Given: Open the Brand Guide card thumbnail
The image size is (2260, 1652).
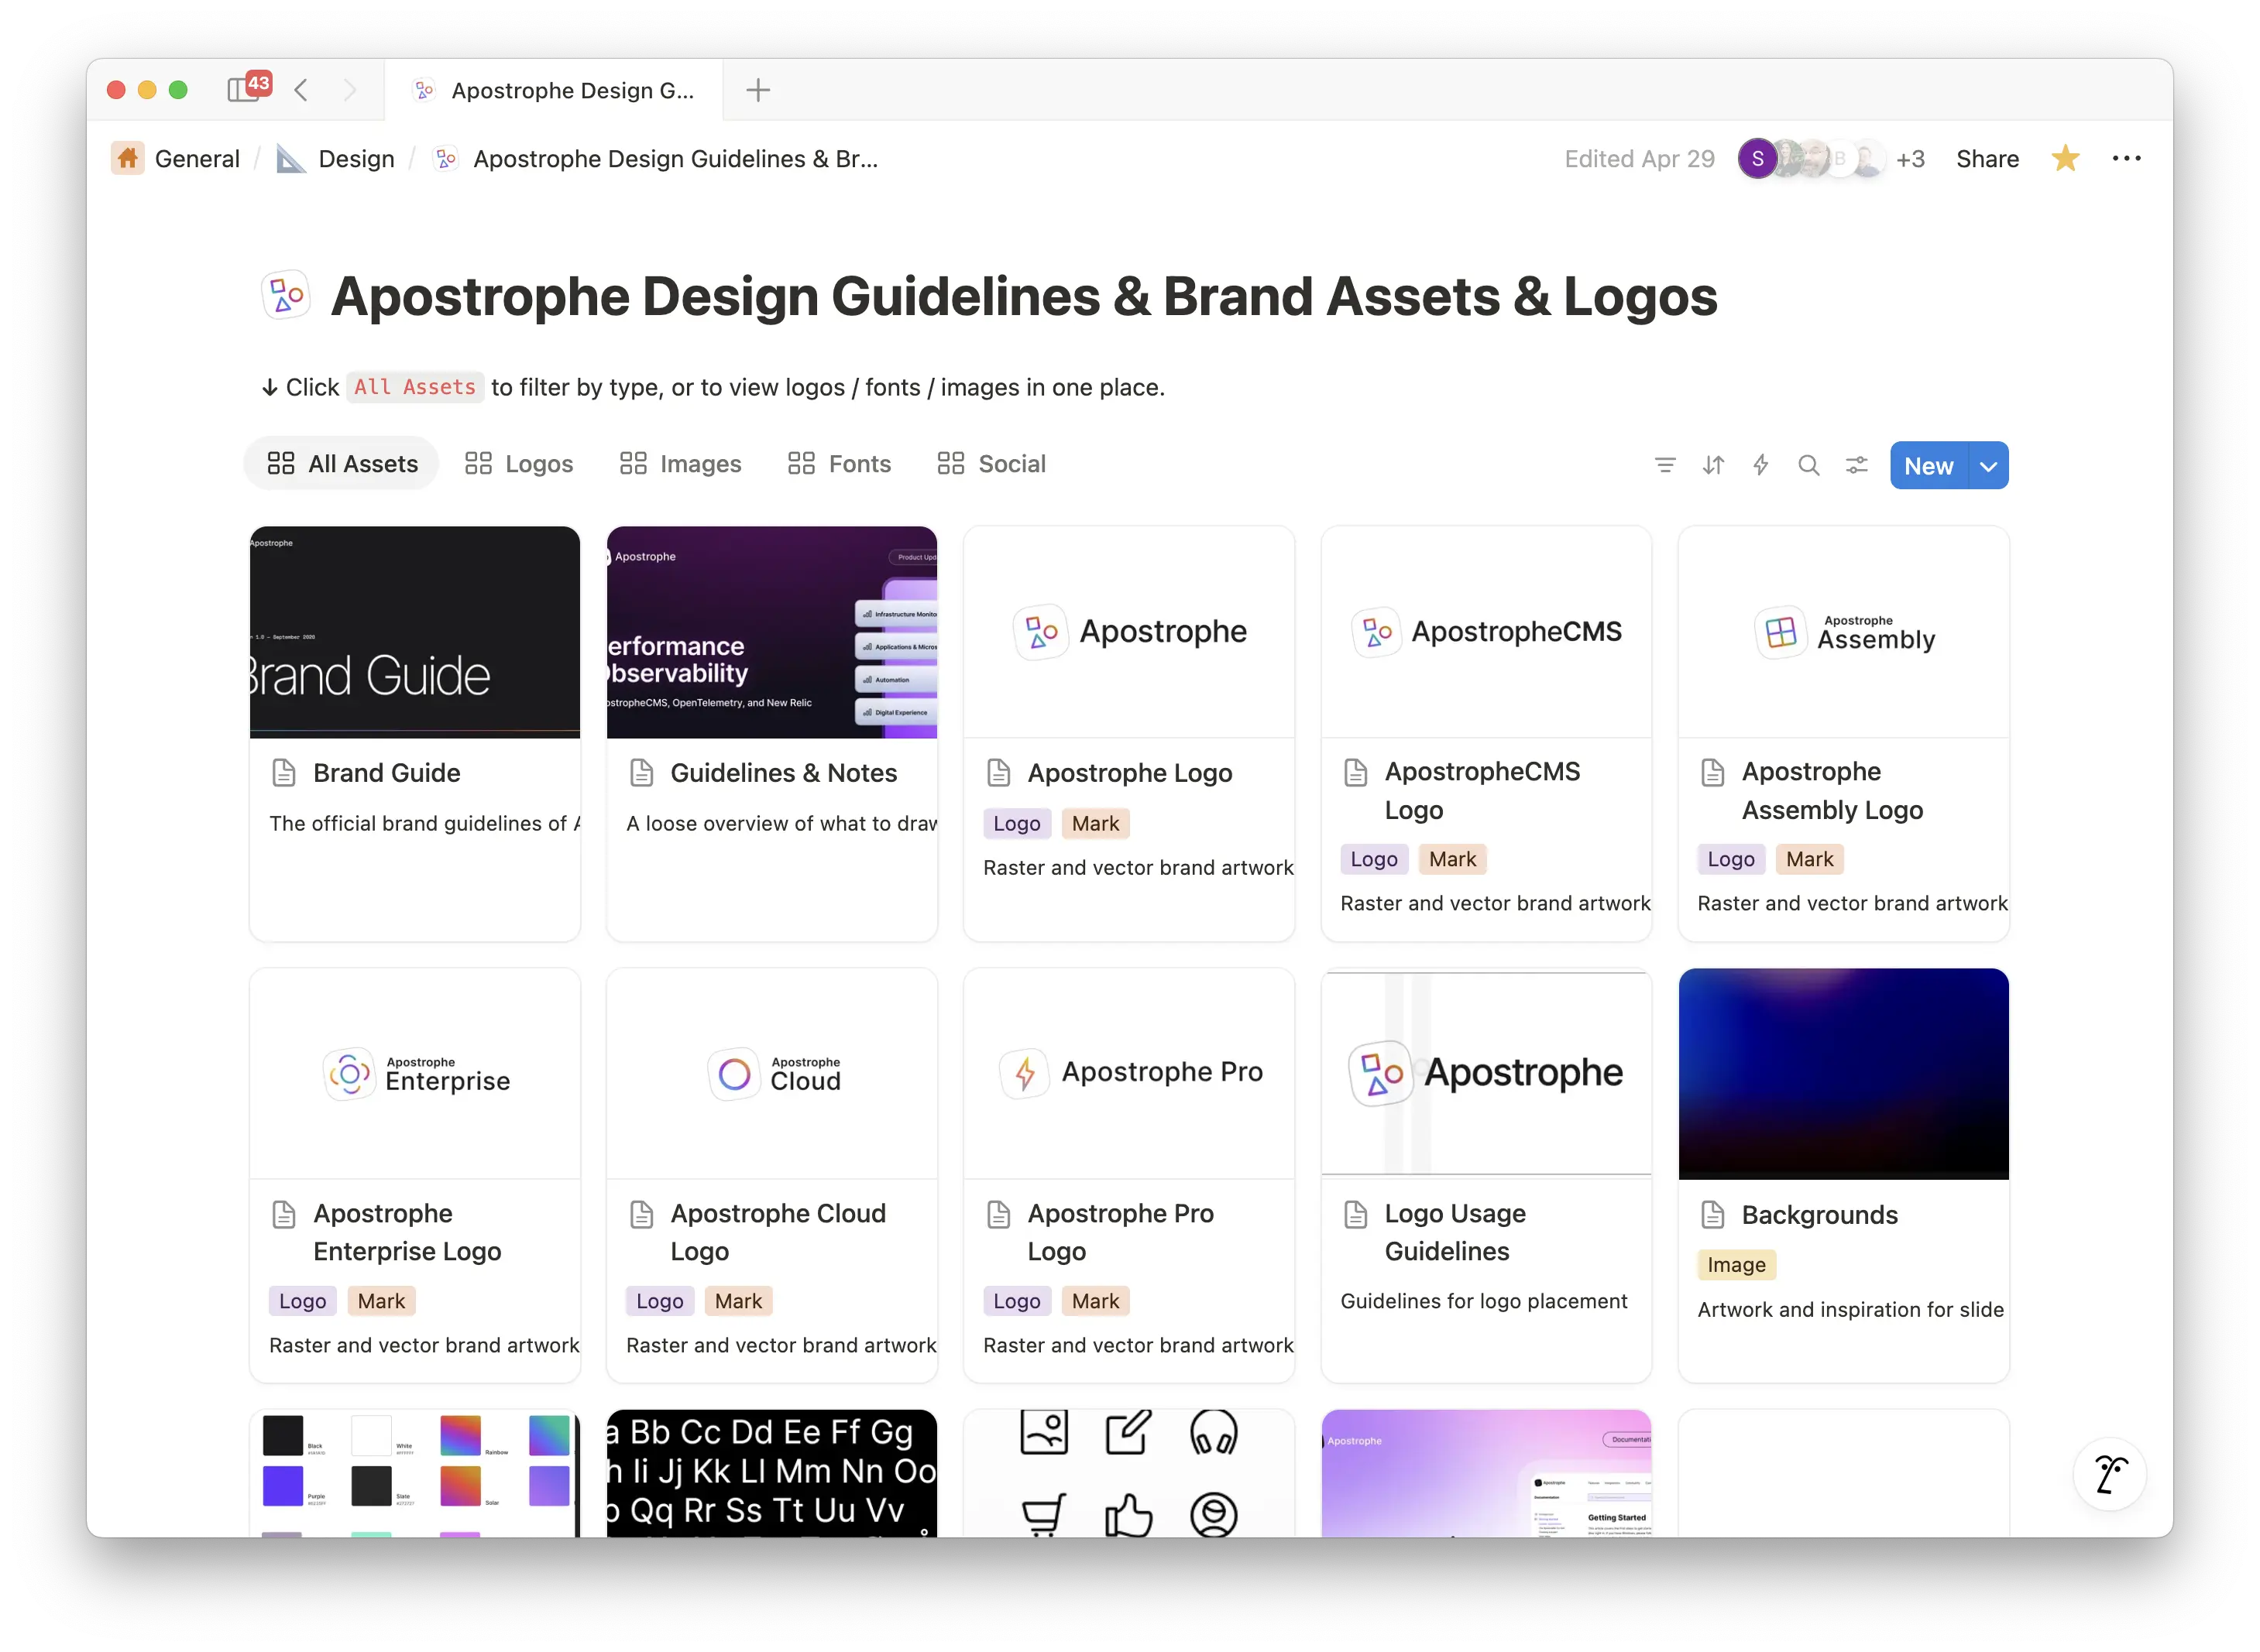Looking at the screenshot, I should click(414, 632).
